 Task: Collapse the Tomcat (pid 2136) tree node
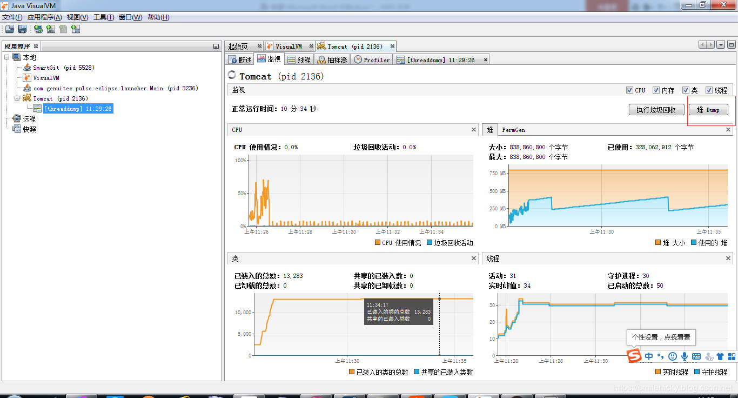[x=17, y=98]
